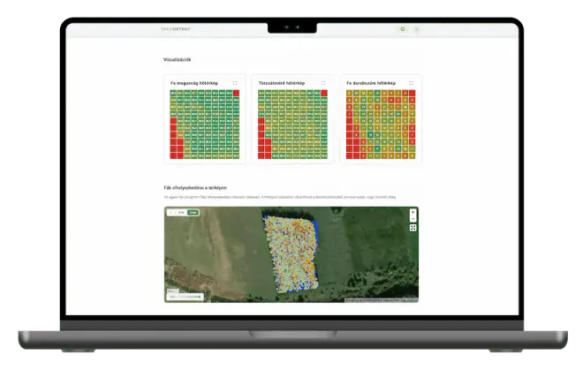Zoom in on the tree map
The width and height of the screenshot is (583, 370).
coord(413,212)
